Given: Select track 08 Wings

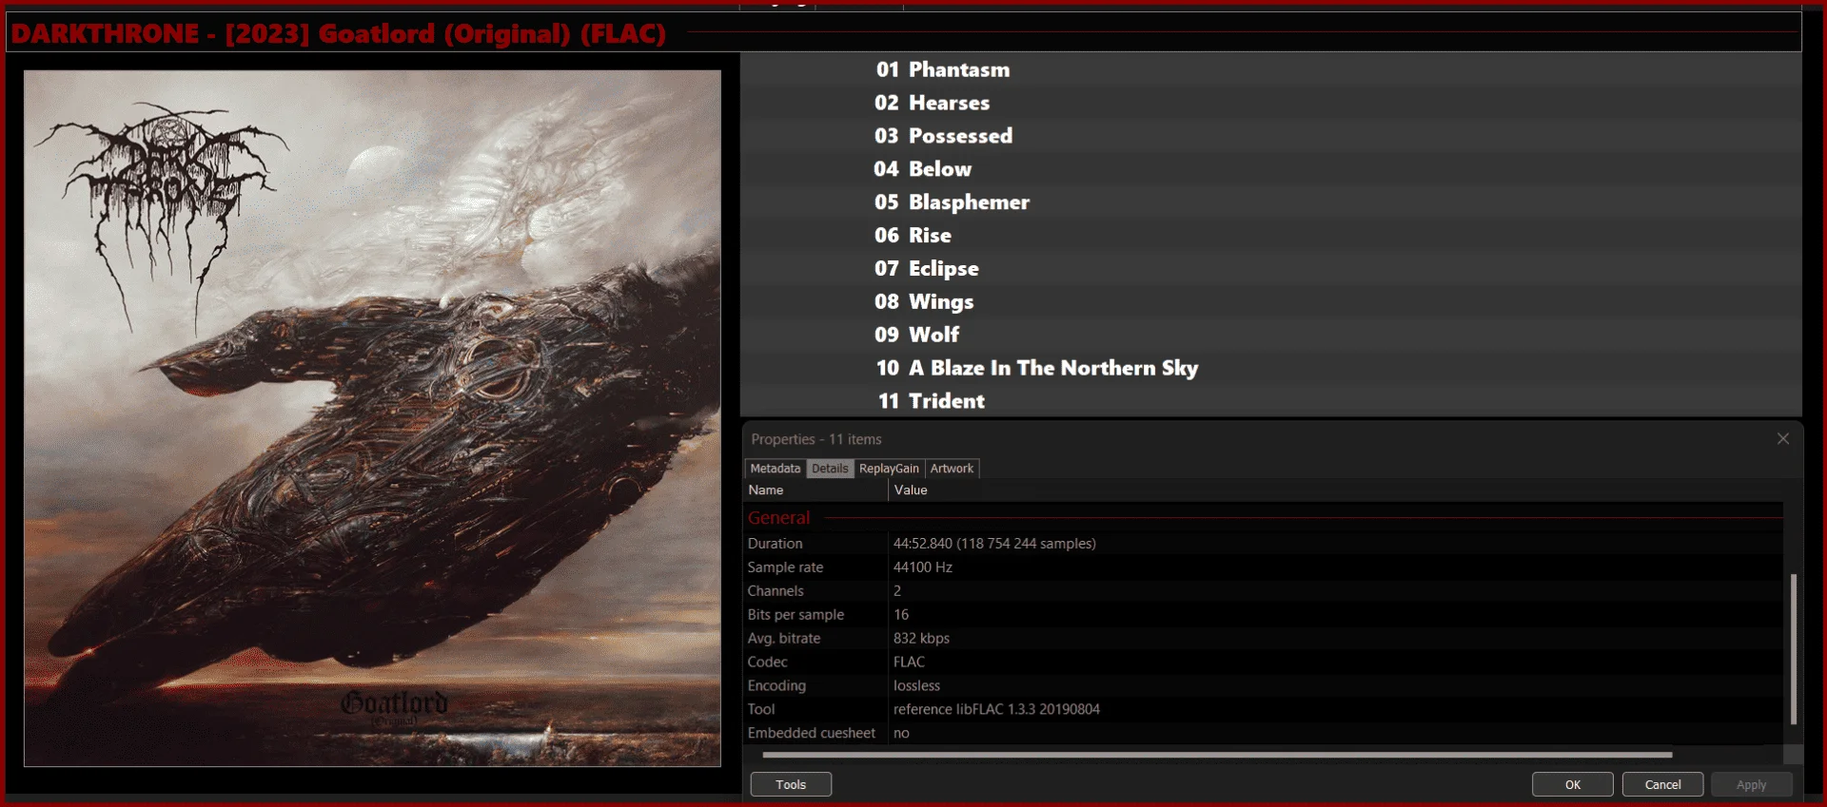Looking at the screenshot, I should coord(1271,301).
